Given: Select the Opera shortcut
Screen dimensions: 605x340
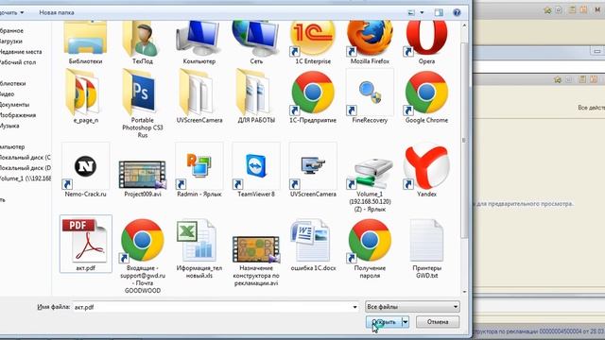Looking at the screenshot, I should tap(426, 39).
